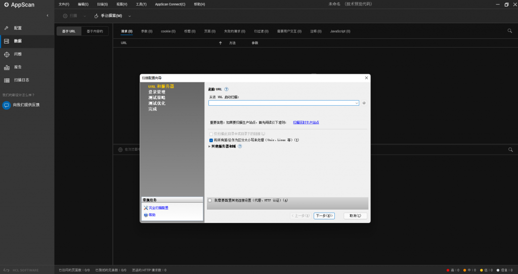This screenshot has width=518, height=274.
Task: Toggle the case-sensitive paths (Unix, Linux) checkbox
Action: pos(211,141)
